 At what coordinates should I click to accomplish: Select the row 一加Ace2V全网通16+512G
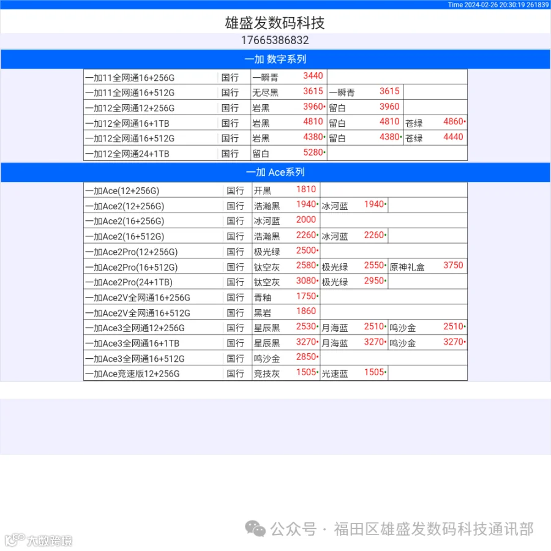pos(275,312)
